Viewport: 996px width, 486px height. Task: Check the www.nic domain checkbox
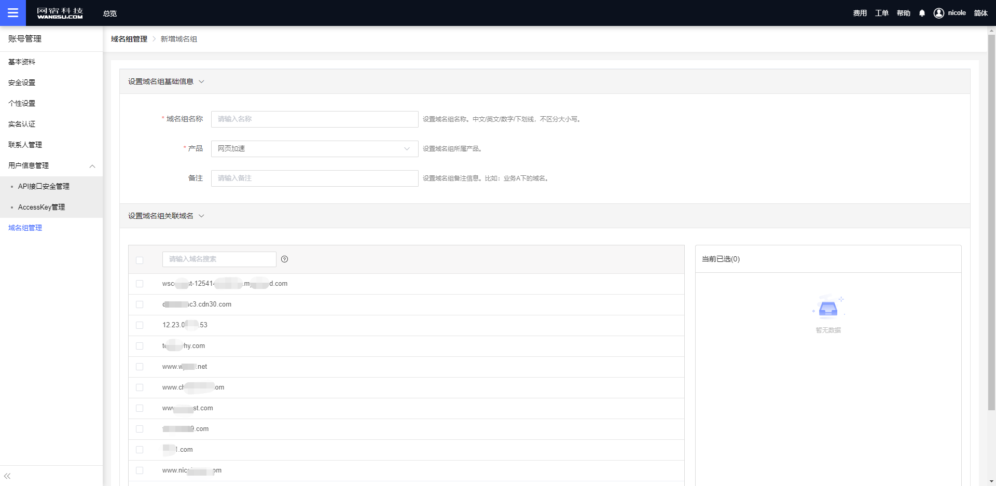click(x=140, y=470)
